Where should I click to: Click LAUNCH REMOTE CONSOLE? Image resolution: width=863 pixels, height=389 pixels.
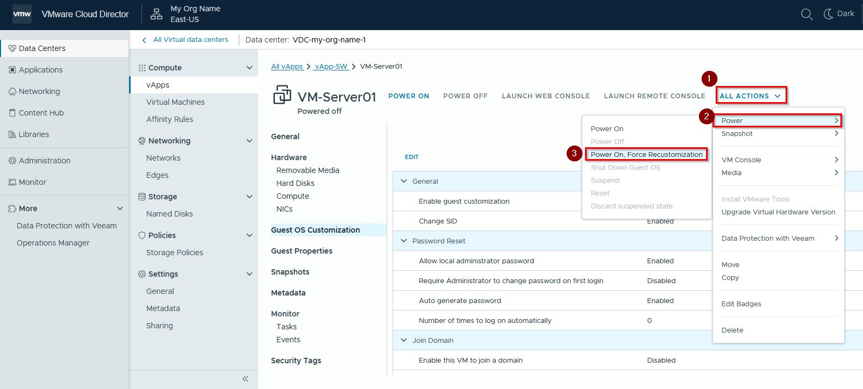[x=654, y=96]
